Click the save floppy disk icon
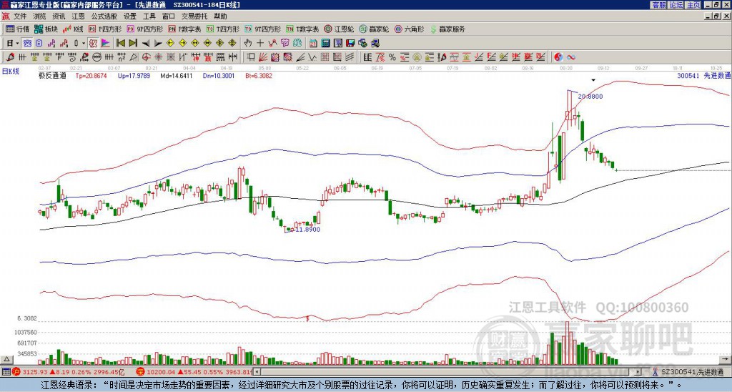Image resolution: width=732 pixels, height=392 pixels. (x=350, y=44)
